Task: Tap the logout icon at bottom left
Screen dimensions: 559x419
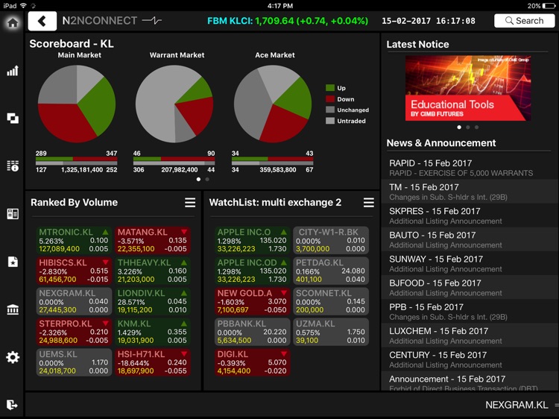Action: point(12,405)
